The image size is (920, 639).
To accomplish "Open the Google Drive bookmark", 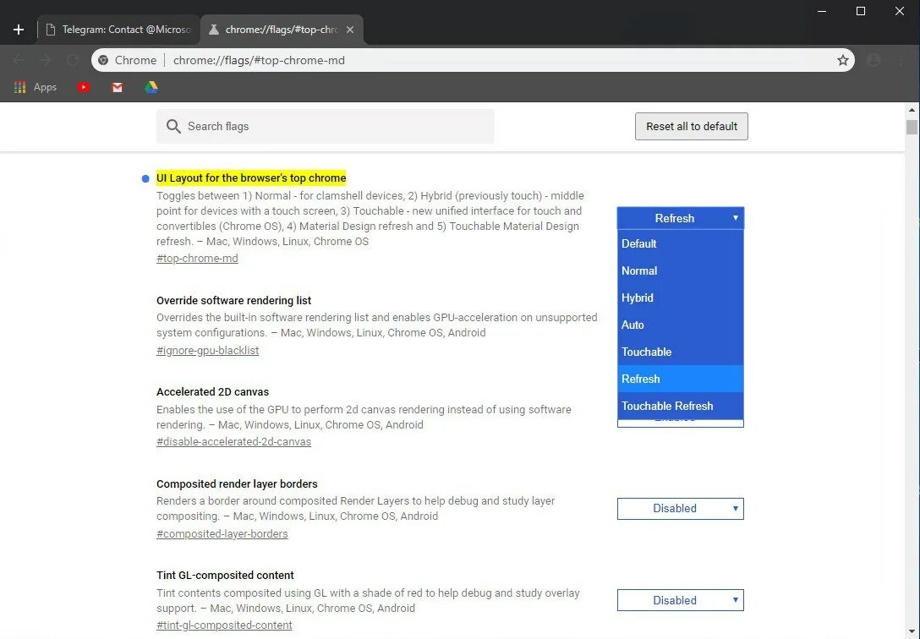I will 151,87.
